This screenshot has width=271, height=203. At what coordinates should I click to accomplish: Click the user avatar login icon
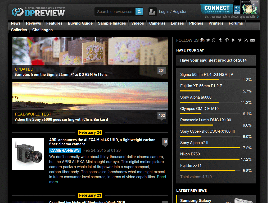[152, 12]
